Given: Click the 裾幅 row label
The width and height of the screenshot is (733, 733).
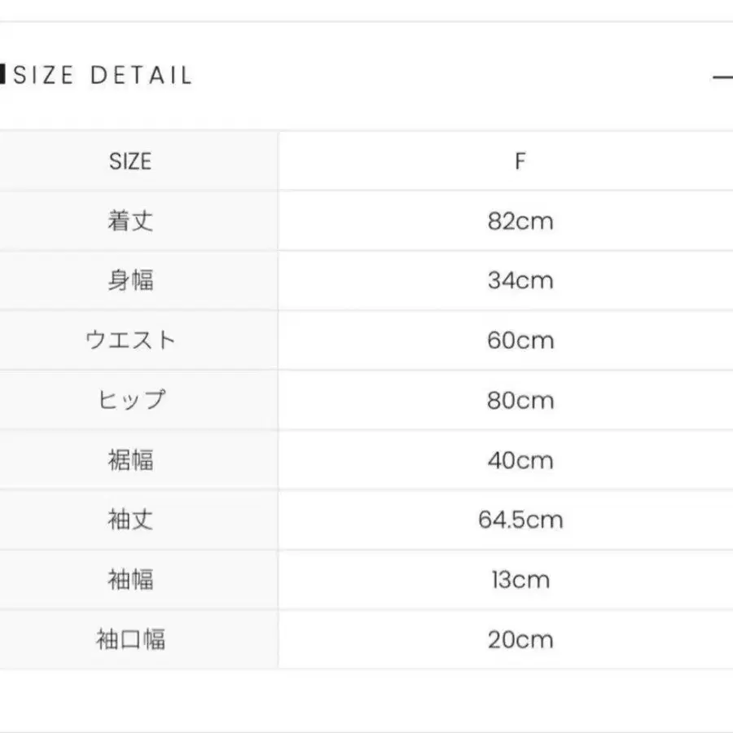Looking at the screenshot, I should pyautogui.click(x=130, y=460).
